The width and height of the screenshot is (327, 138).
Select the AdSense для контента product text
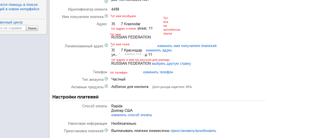click(x=130, y=87)
